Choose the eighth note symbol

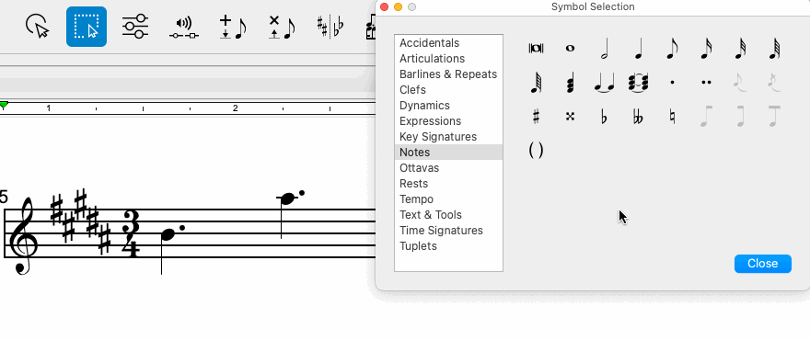(672, 49)
